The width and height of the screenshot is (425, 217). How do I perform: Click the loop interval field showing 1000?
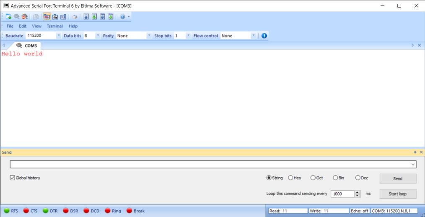[342, 194]
